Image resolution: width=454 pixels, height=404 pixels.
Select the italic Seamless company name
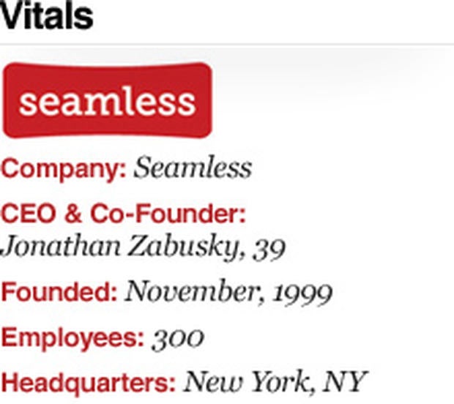tap(193, 167)
